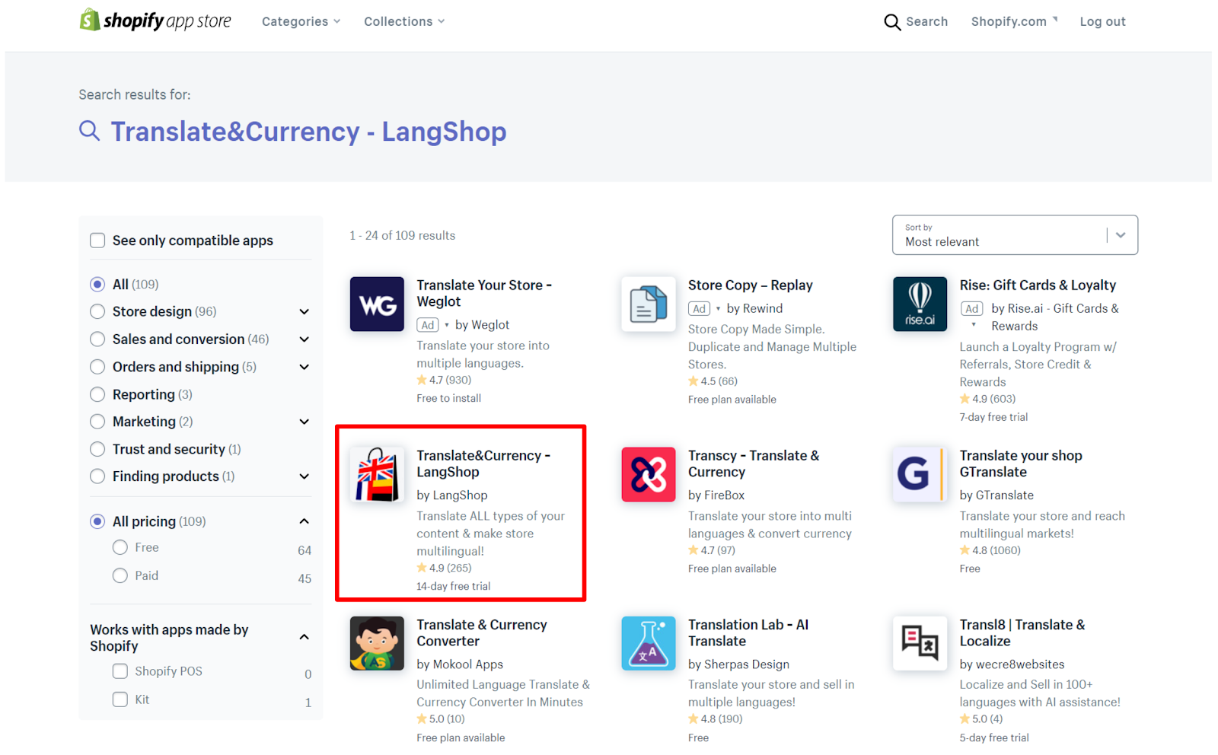The height and width of the screenshot is (755, 1218).
Task: Click the Search magnifier icon in header
Action: click(x=891, y=22)
